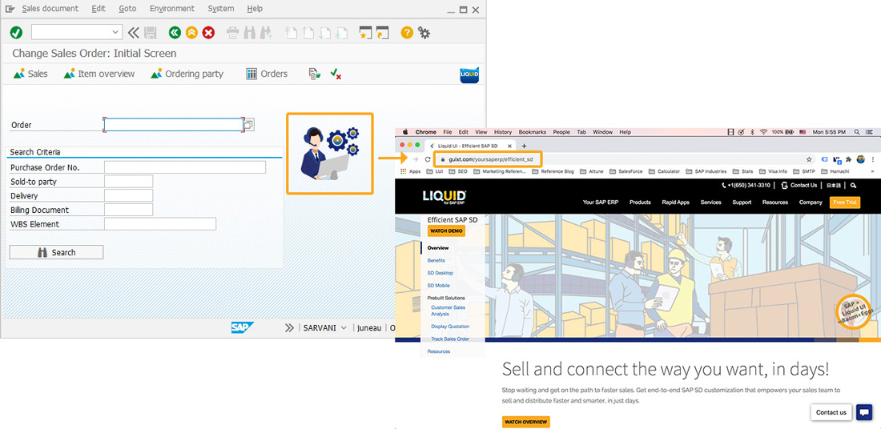Click the Purchase Order No. field
Viewport: 881px width, 429px height.
185,167
